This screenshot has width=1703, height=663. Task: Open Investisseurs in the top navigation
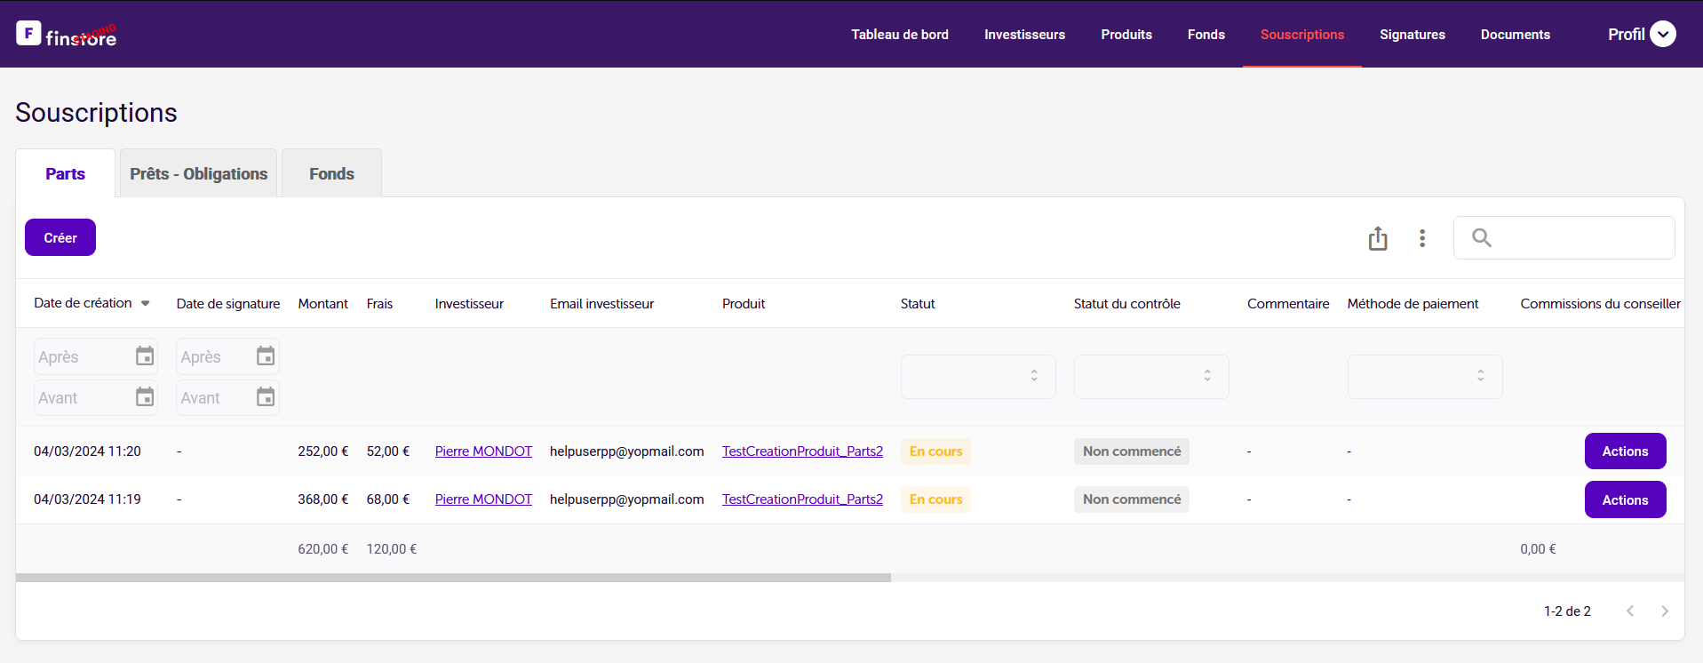tap(1024, 35)
